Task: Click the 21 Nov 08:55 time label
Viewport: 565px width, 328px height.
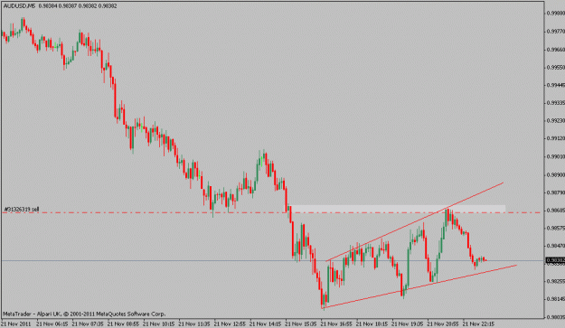Action: pyautogui.click(x=123, y=323)
